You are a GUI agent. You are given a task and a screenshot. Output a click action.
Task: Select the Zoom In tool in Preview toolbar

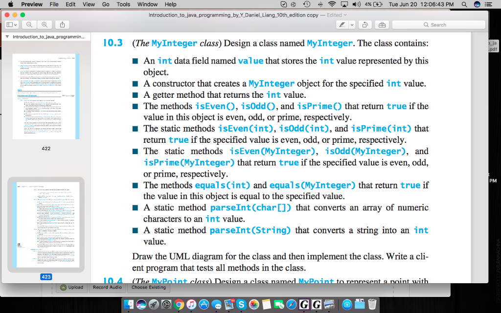[44, 24]
